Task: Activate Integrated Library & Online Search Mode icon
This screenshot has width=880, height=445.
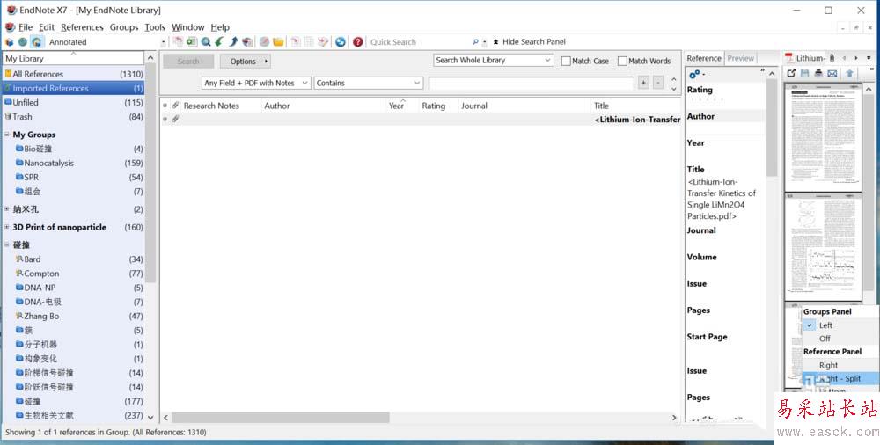Action: coord(36,42)
